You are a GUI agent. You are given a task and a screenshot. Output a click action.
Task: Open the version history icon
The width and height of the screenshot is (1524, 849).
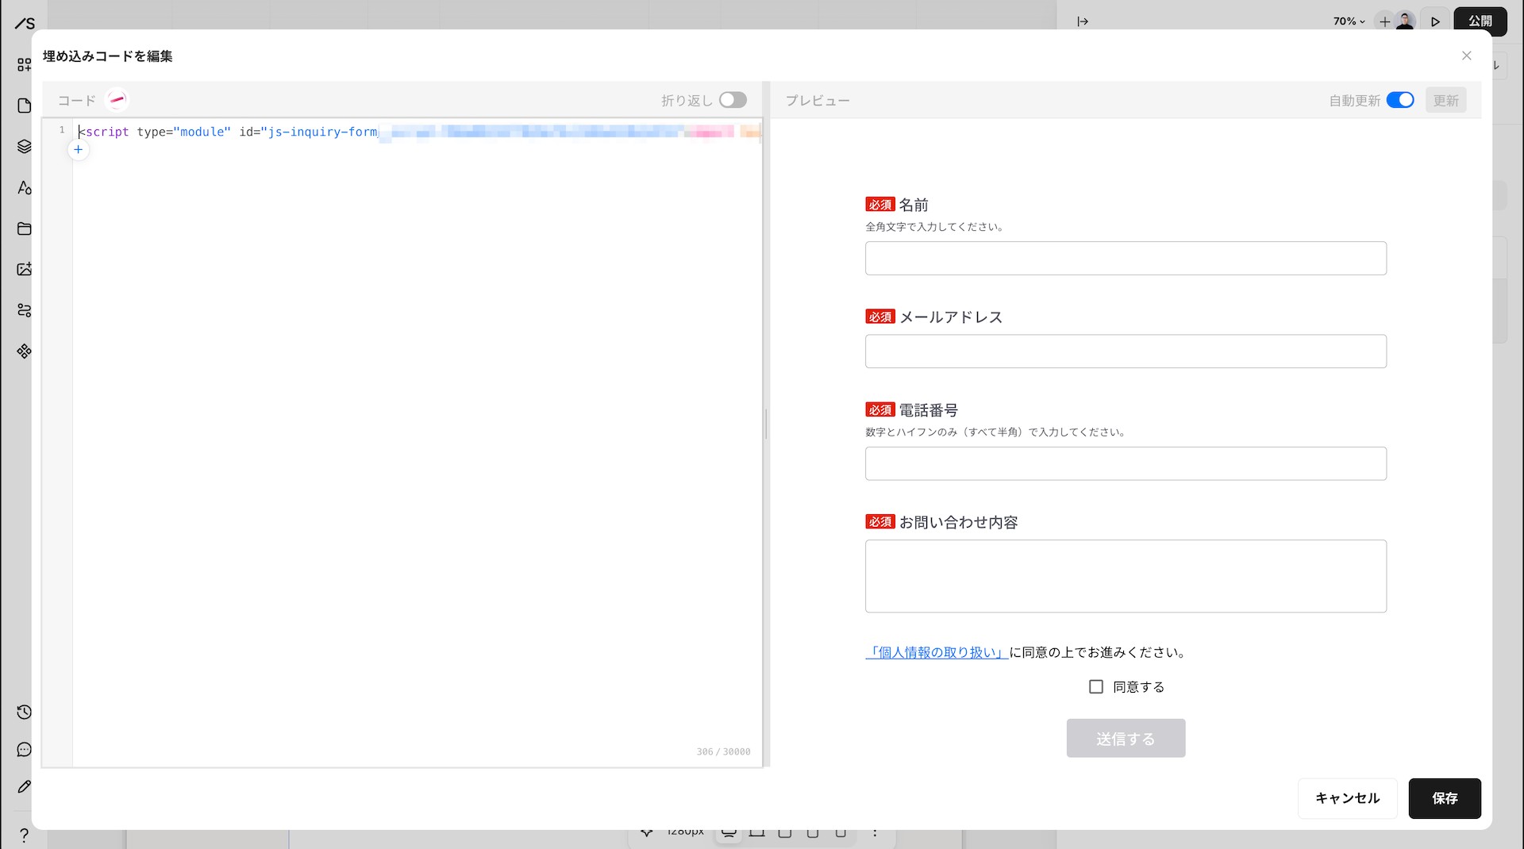point(25,712)
